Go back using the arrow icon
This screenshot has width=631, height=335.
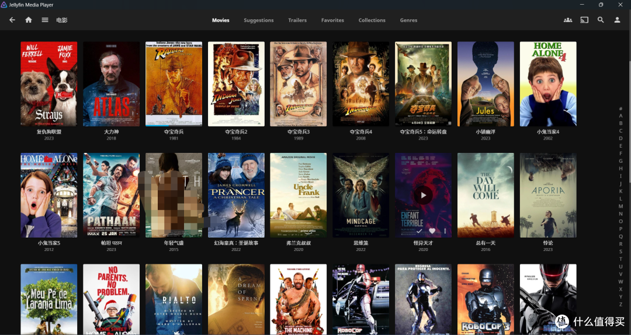(x=12, y=20)
